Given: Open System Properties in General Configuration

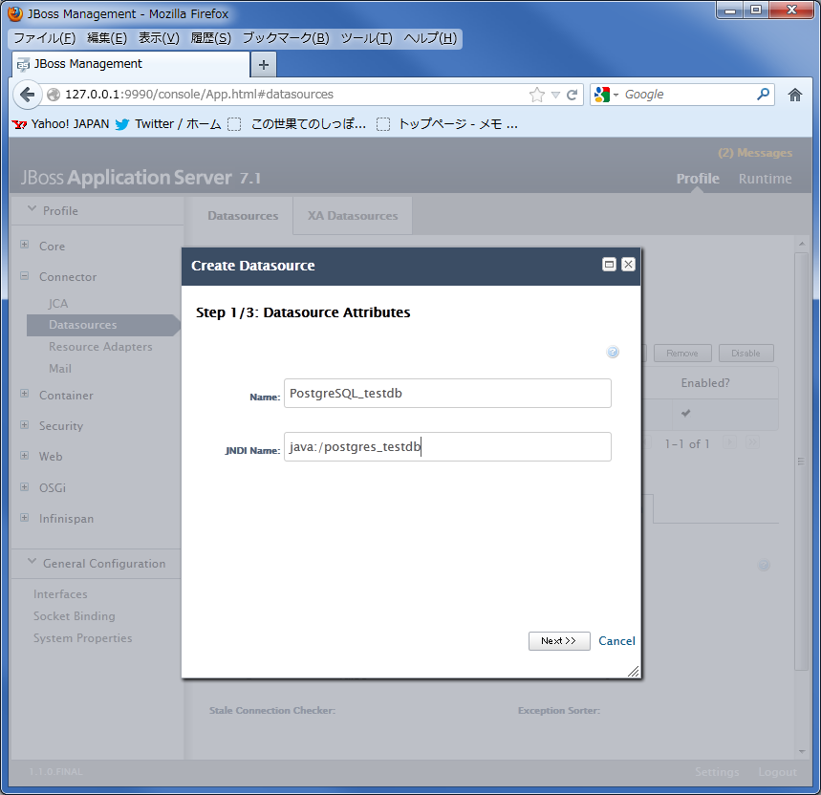Looking at the screenshot, I should point(83,638).
